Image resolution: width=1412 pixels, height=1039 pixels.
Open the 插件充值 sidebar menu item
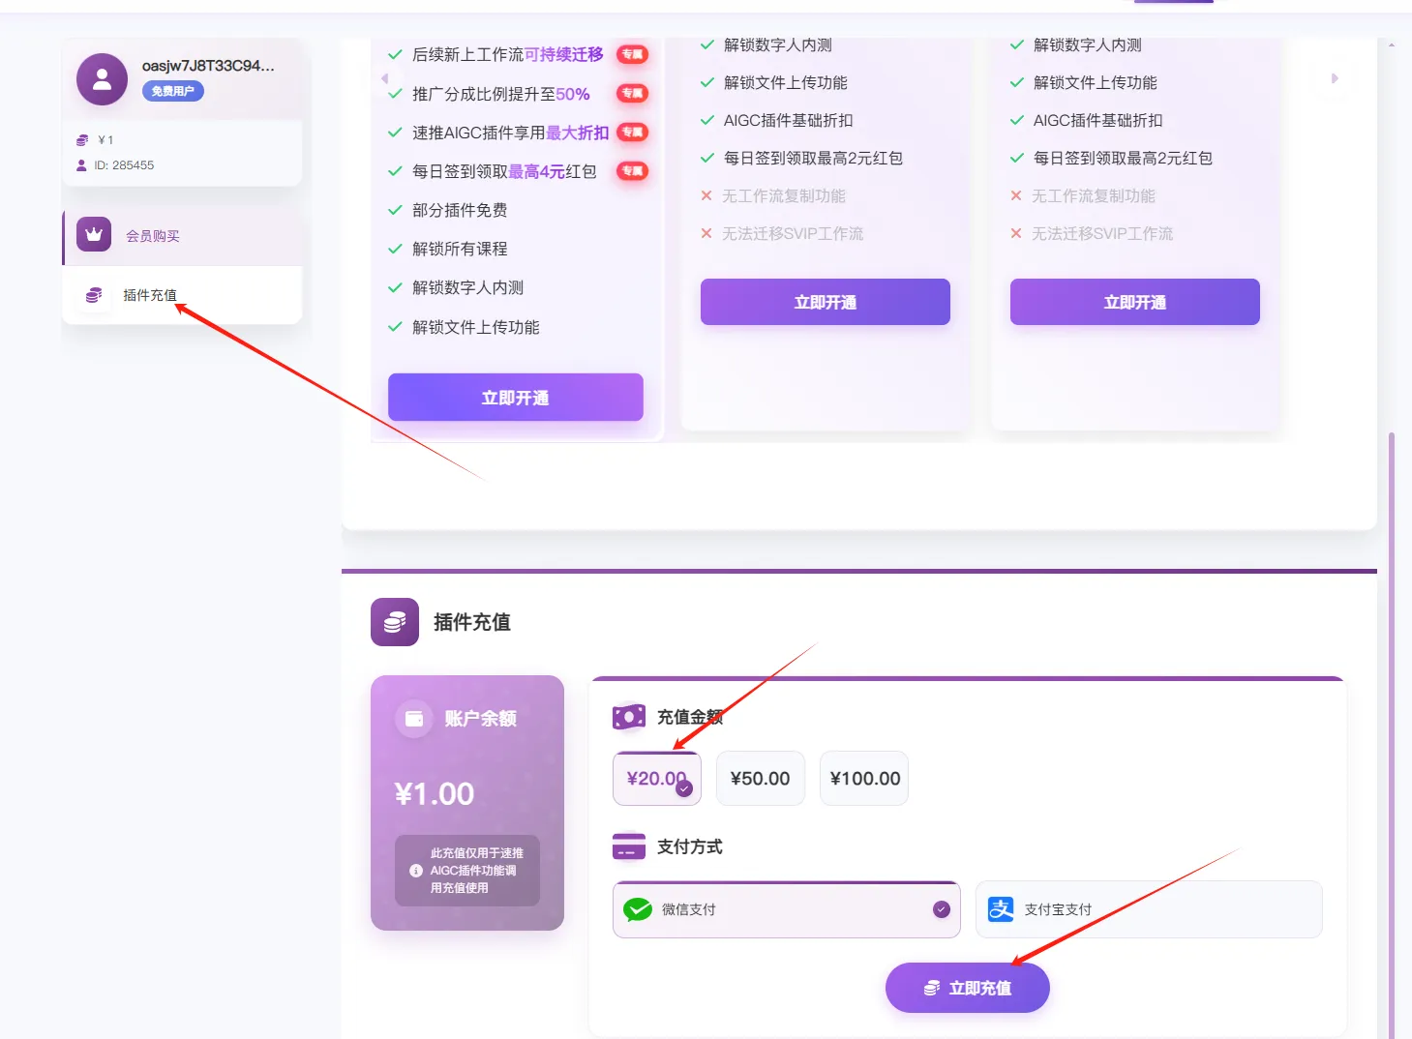(150, 295)
